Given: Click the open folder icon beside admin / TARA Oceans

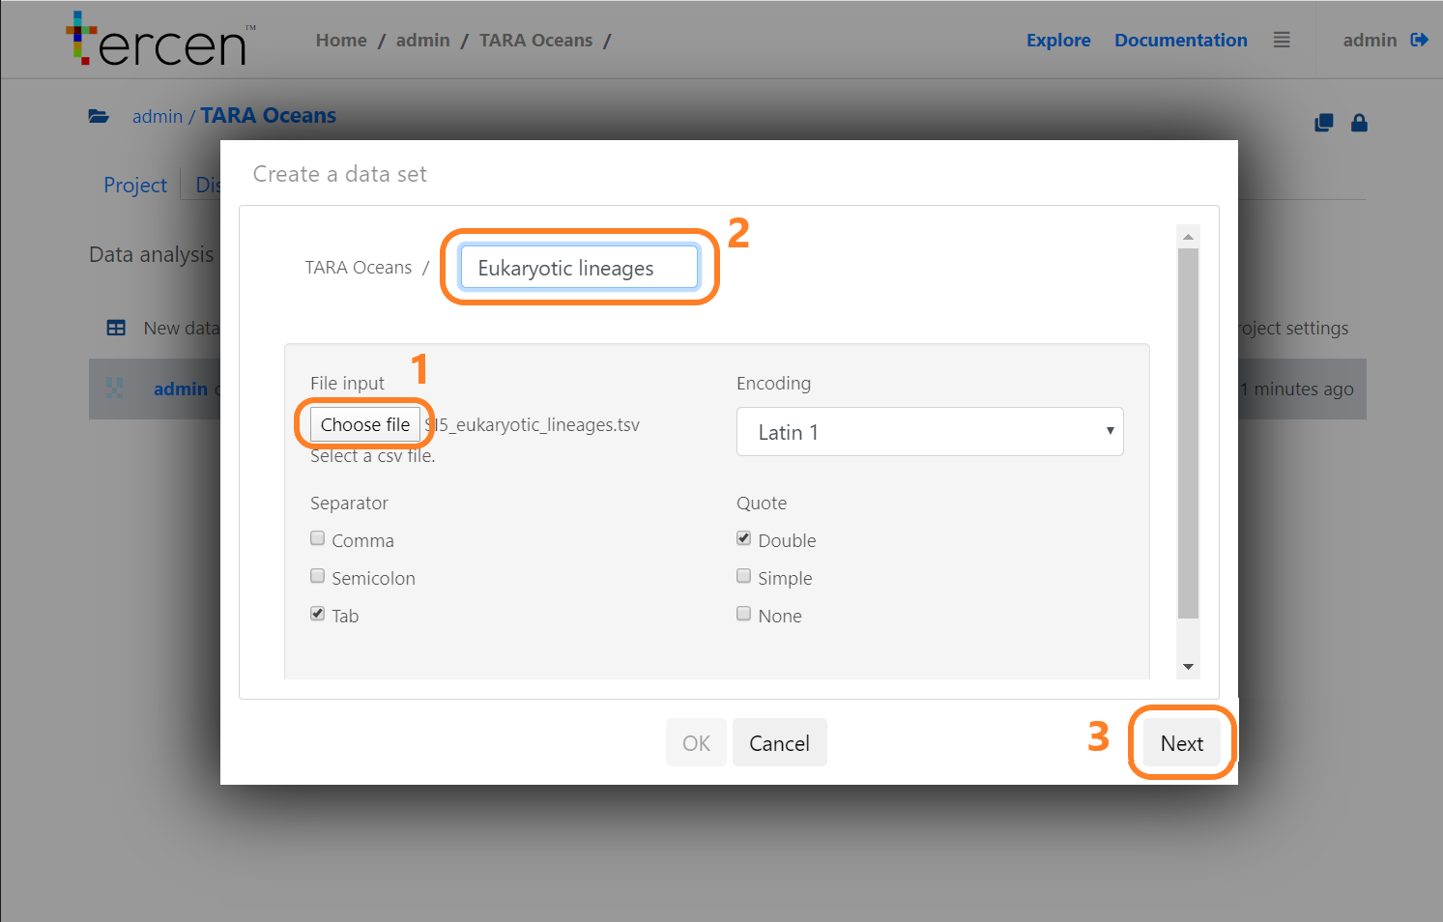Looking at the screenshot, I should point(99,116).
